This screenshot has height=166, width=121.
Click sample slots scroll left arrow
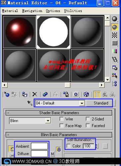tap(4, 85)
